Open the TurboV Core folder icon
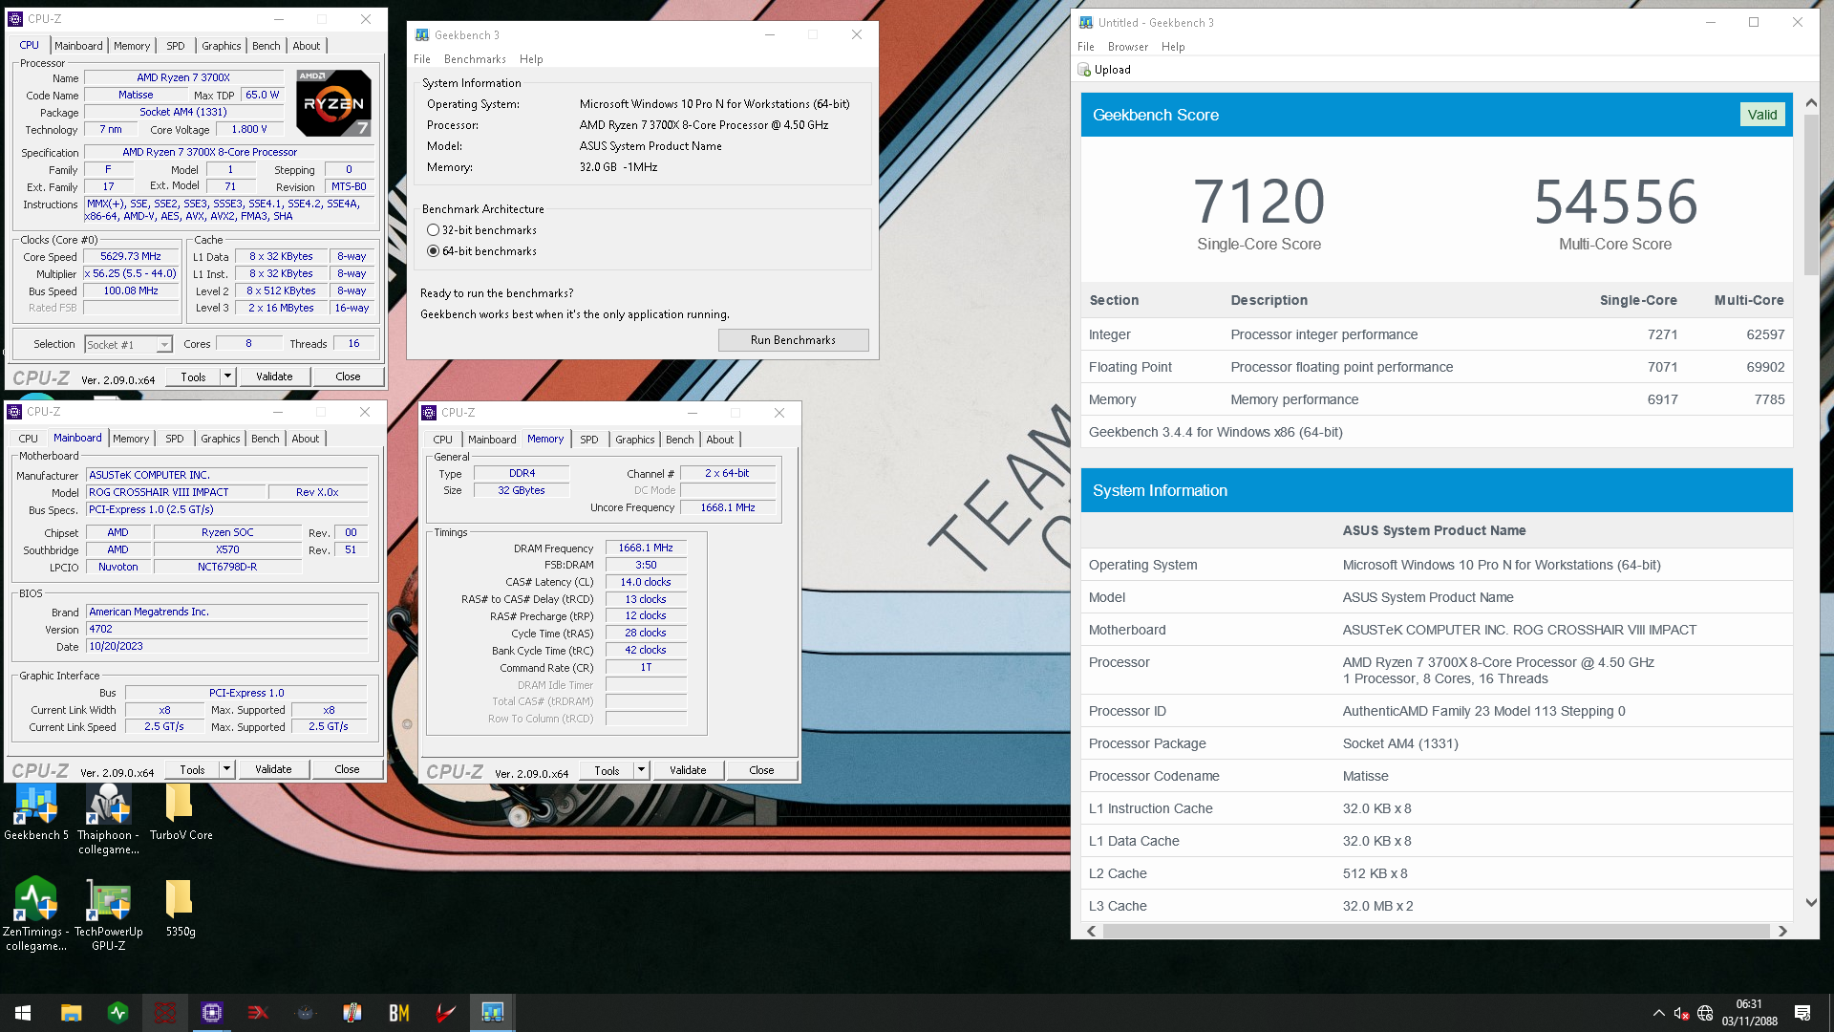Viewport: 1834px width, 1032px height. click(x=181, y=812)
